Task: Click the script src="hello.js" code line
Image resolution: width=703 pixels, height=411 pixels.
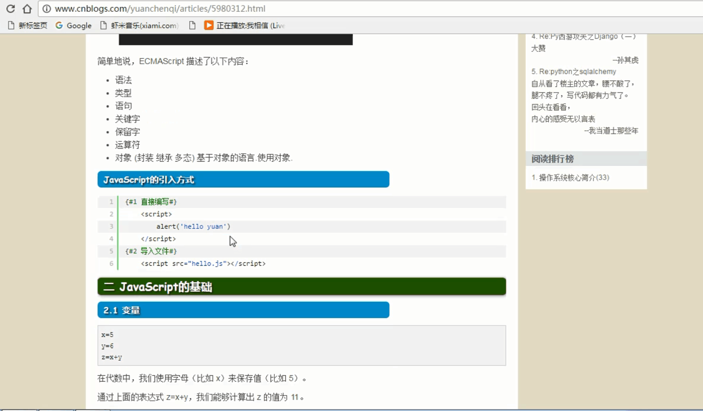Action: (x=203, y=264)
